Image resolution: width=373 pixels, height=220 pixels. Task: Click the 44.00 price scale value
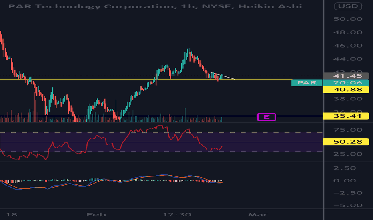(x=348, y=59)
